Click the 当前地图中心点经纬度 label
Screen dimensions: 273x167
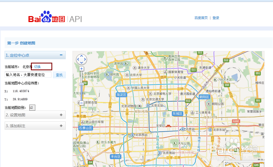pyautogui.click(x=22, y=83)
